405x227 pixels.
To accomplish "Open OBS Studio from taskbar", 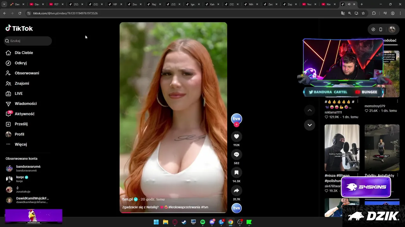I will tap(240, 222).
